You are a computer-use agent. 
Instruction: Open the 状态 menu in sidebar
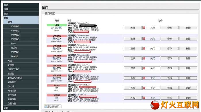coord(21,5)
